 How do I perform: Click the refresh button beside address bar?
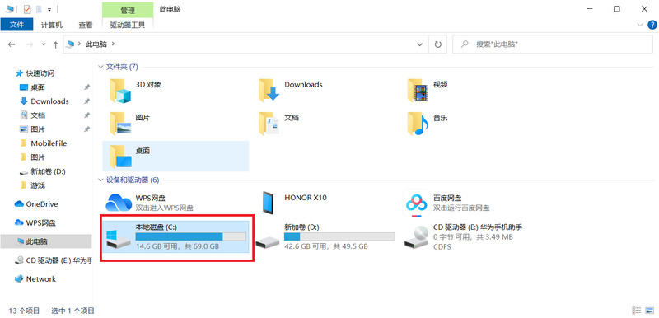(x=438, y=44)
